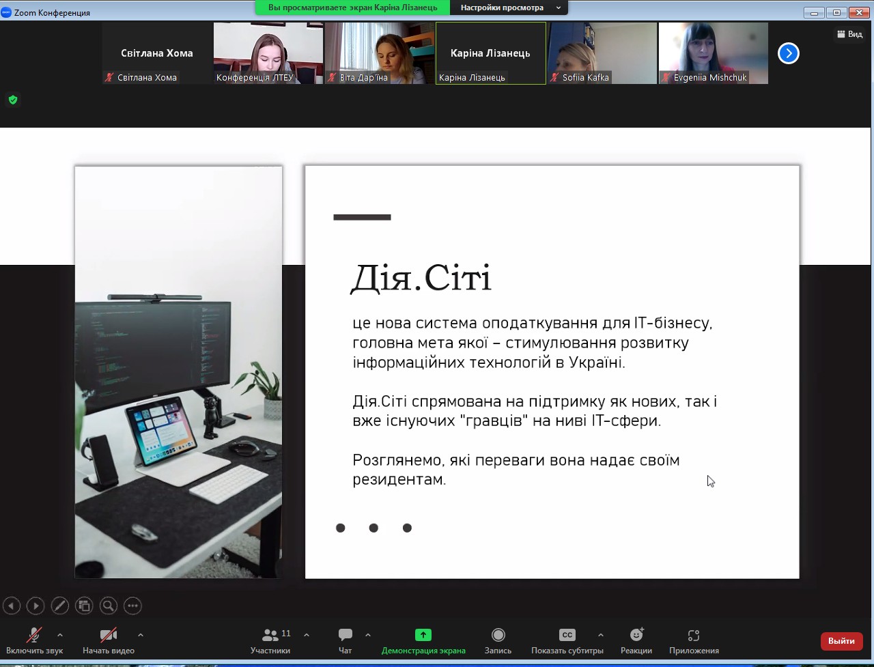This screenshot has height=667, width=874.
Task: Open the Вид view menu
Action: (849, 34)
